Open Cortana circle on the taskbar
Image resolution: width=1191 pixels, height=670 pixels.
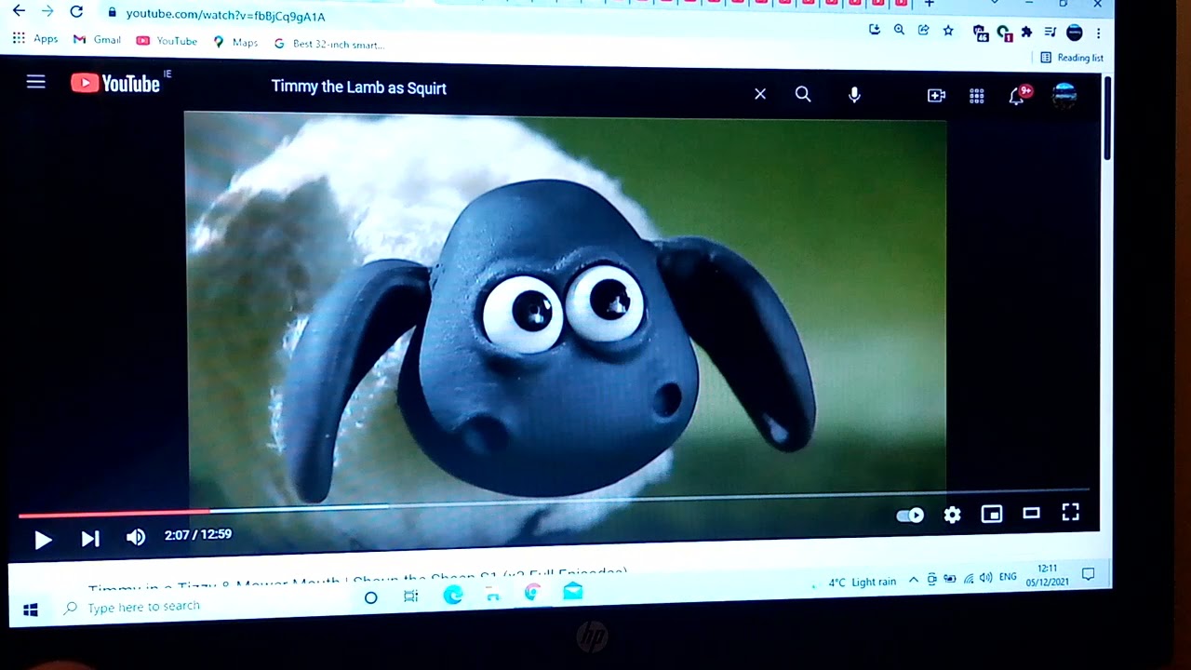(370, 597)
